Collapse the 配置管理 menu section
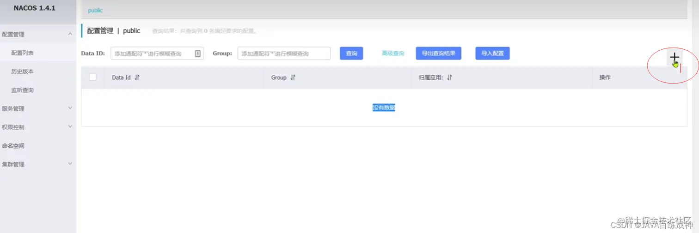 point(38,34)
